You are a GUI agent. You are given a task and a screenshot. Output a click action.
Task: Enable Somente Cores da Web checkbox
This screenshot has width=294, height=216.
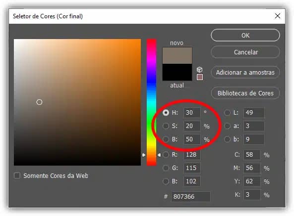(17, 175)
